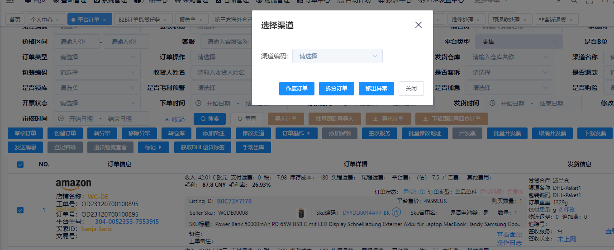Click the 查看面单 link
The width and height of the screenshot is (614, 250).
click(509, 235)
